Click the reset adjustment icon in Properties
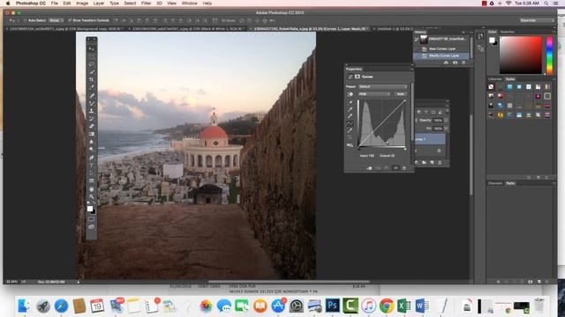Screen dimensions: 565x317 click(387, 168)
